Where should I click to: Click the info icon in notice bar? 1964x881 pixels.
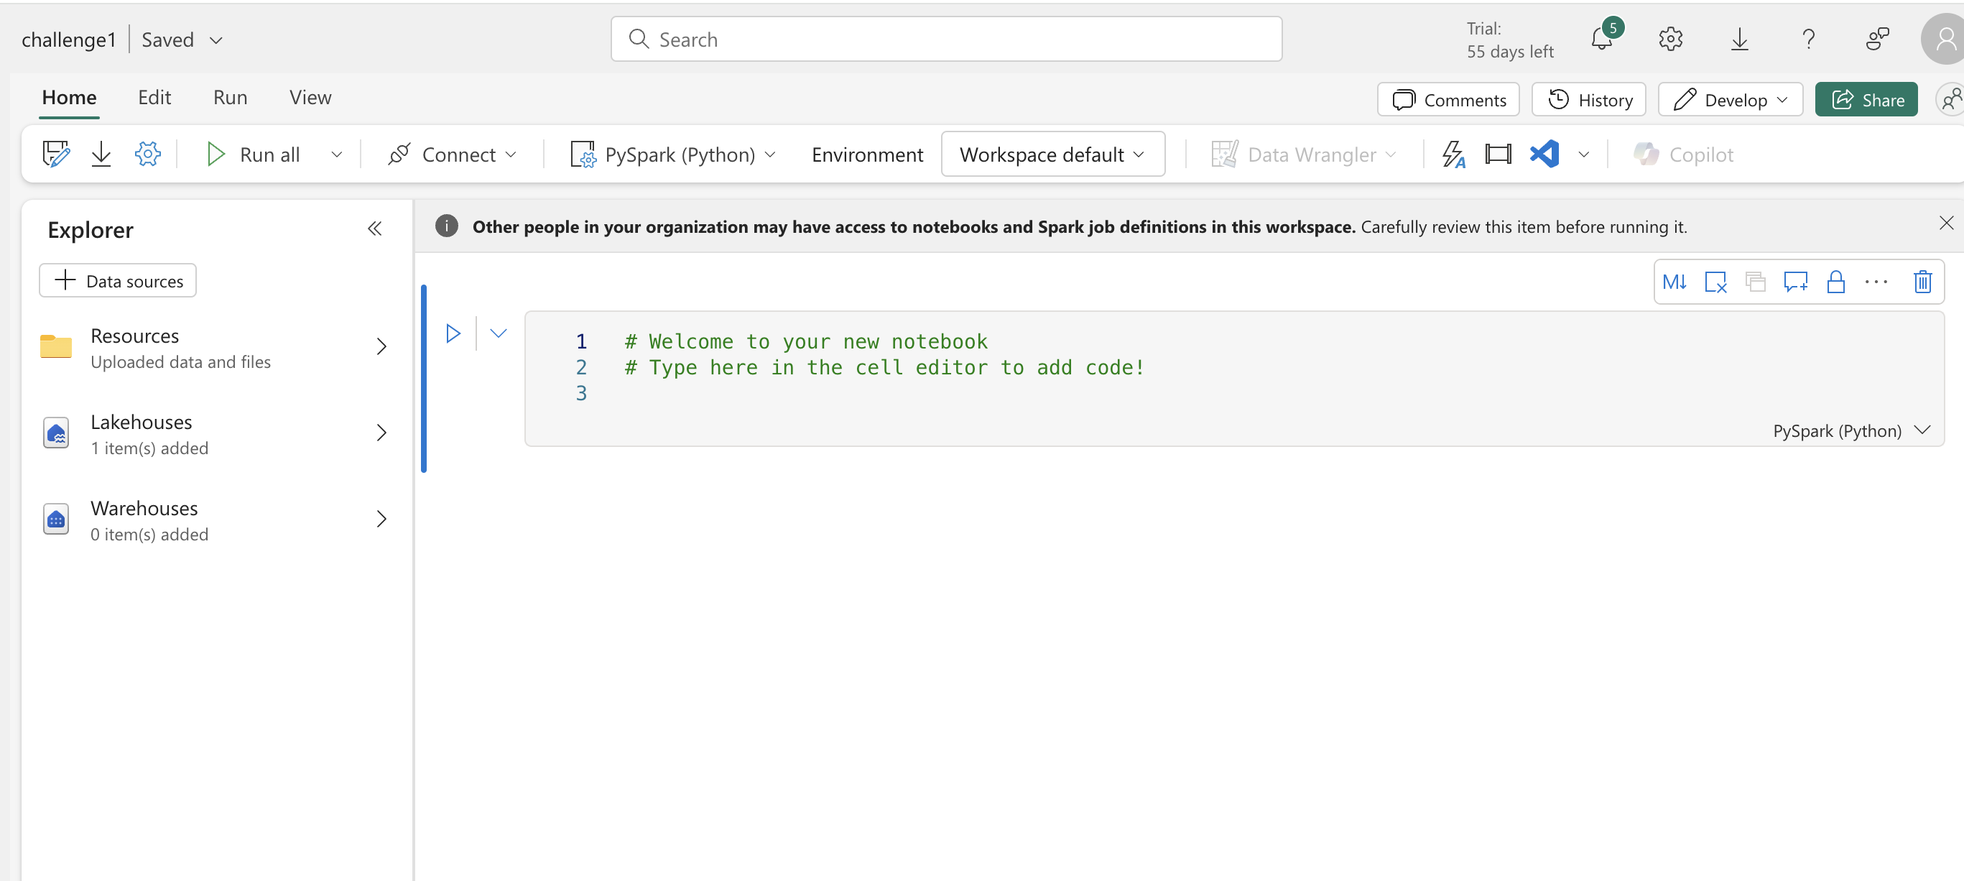[447, 226]
